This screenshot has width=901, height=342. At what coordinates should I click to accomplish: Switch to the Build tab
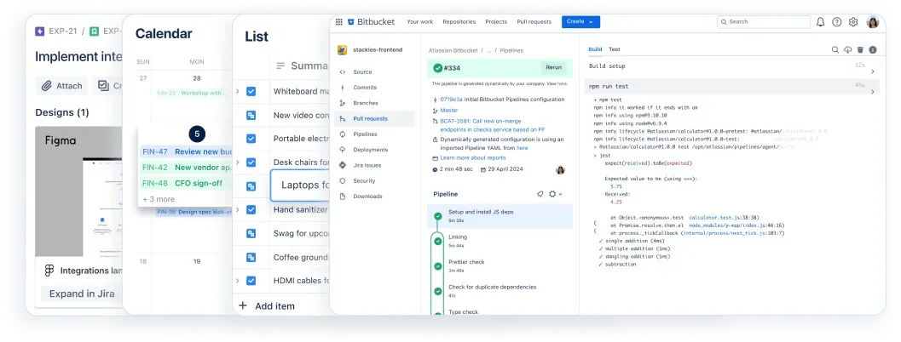(595, 49)
